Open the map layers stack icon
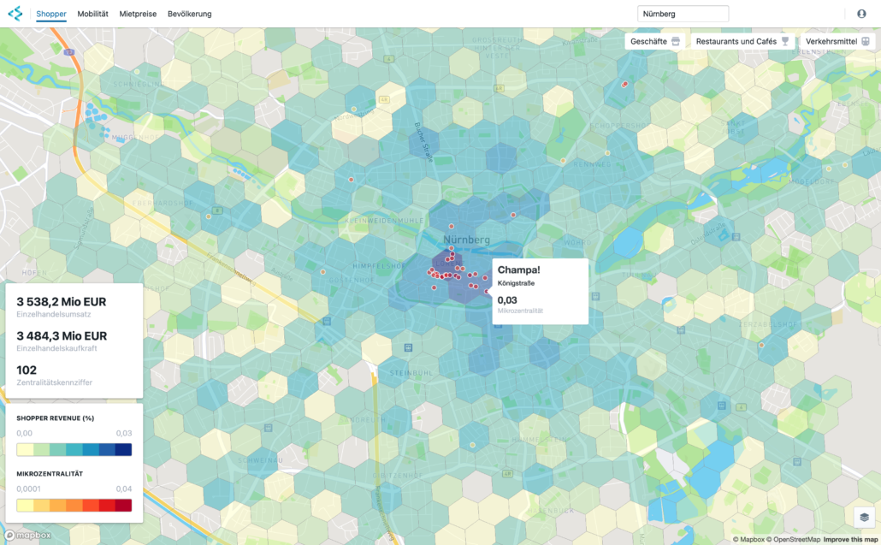The image size is (881, 545). click(x=864, y=517)
